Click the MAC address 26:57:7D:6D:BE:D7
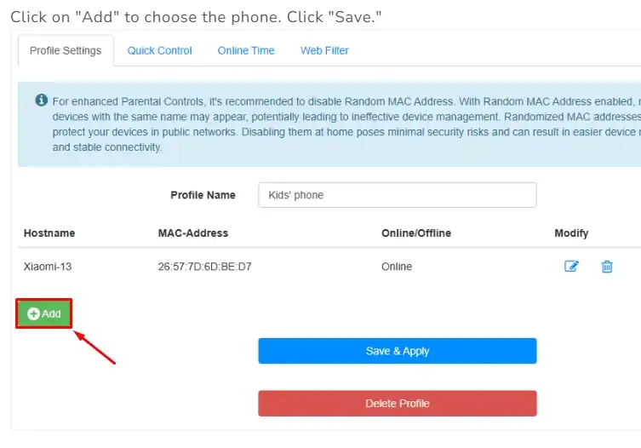 tap(204, 267)
